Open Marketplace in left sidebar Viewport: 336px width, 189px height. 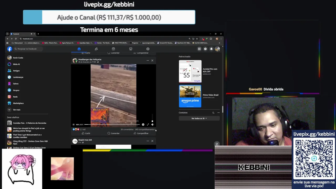[27, 103]
